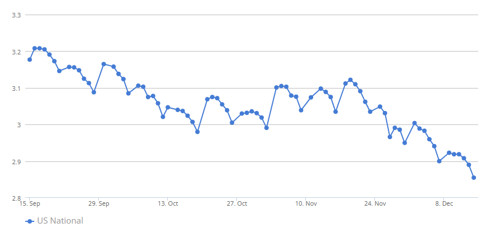Select the dip data point just before 29 Sep

coord(94,92)
